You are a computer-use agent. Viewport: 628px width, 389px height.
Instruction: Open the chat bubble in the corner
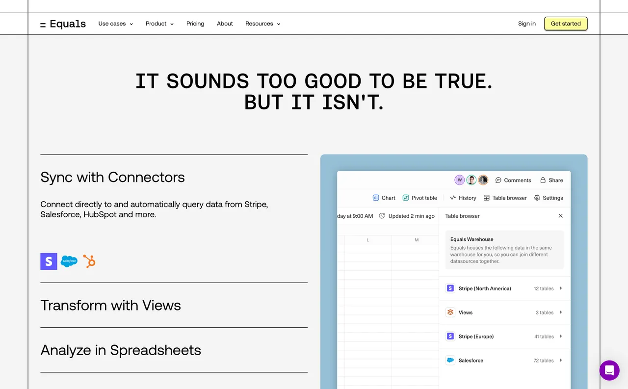(609, 370)
